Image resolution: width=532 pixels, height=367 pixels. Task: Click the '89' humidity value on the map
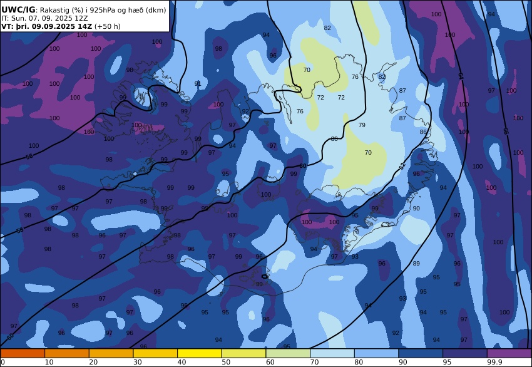point(416,264)
